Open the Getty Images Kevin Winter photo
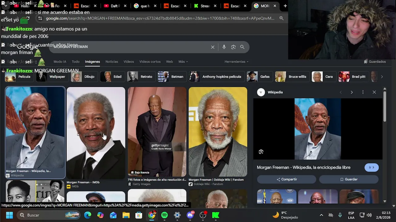The image size is (396, 222). click(x=157, y=132)
